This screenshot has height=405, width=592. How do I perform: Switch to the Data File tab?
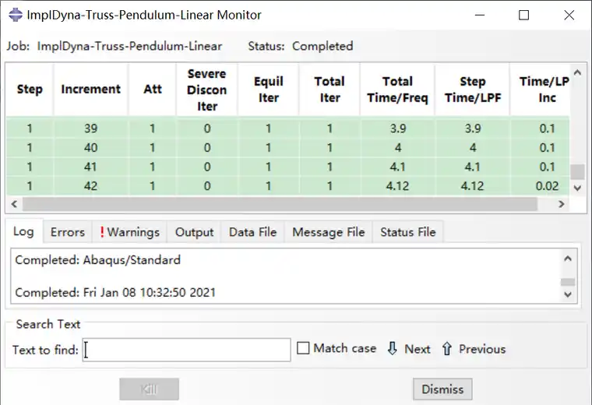click(252, 232)
